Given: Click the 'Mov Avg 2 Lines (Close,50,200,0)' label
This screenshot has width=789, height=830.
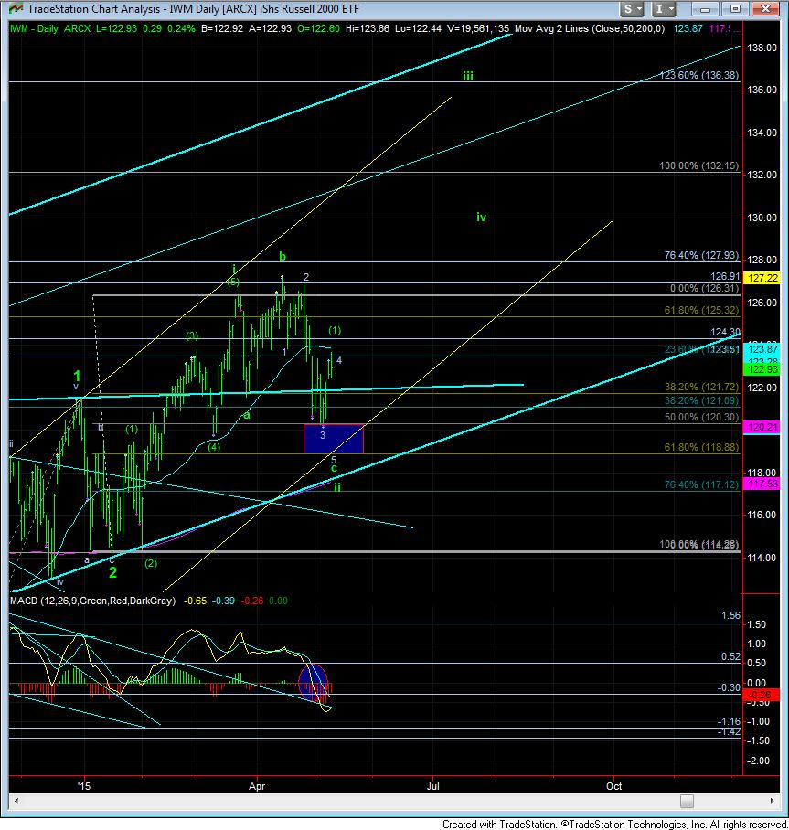Looking at the screenshot, I should click(x=589, y=28).
